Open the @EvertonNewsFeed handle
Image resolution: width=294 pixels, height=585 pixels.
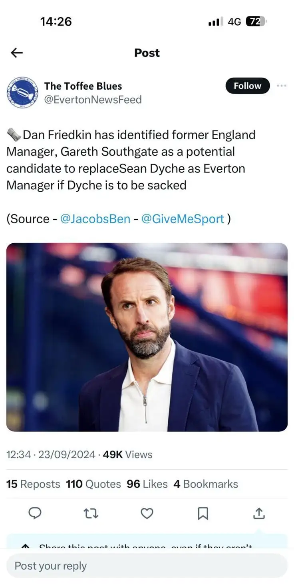tap(93, 99)
